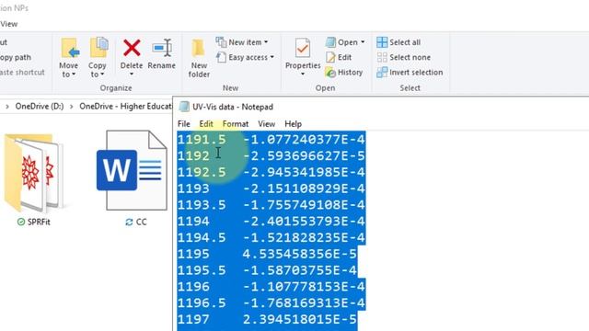Click the CC file name label
589x331 pixels.
tap(141, 222)
